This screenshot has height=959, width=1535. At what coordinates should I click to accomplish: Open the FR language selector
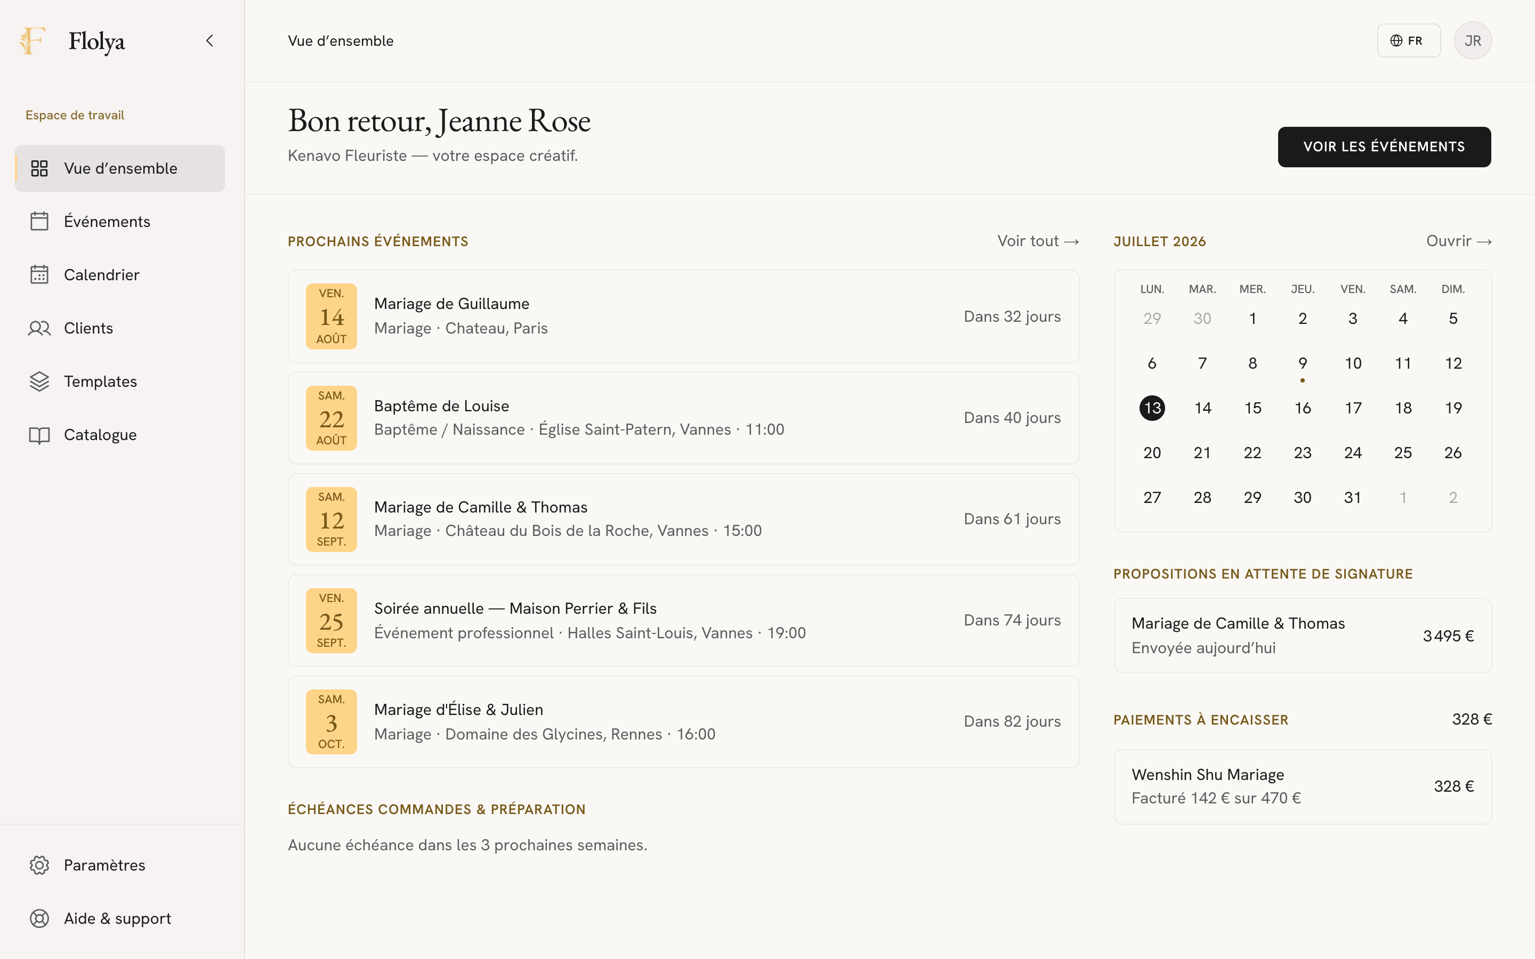coord(1408,40)
